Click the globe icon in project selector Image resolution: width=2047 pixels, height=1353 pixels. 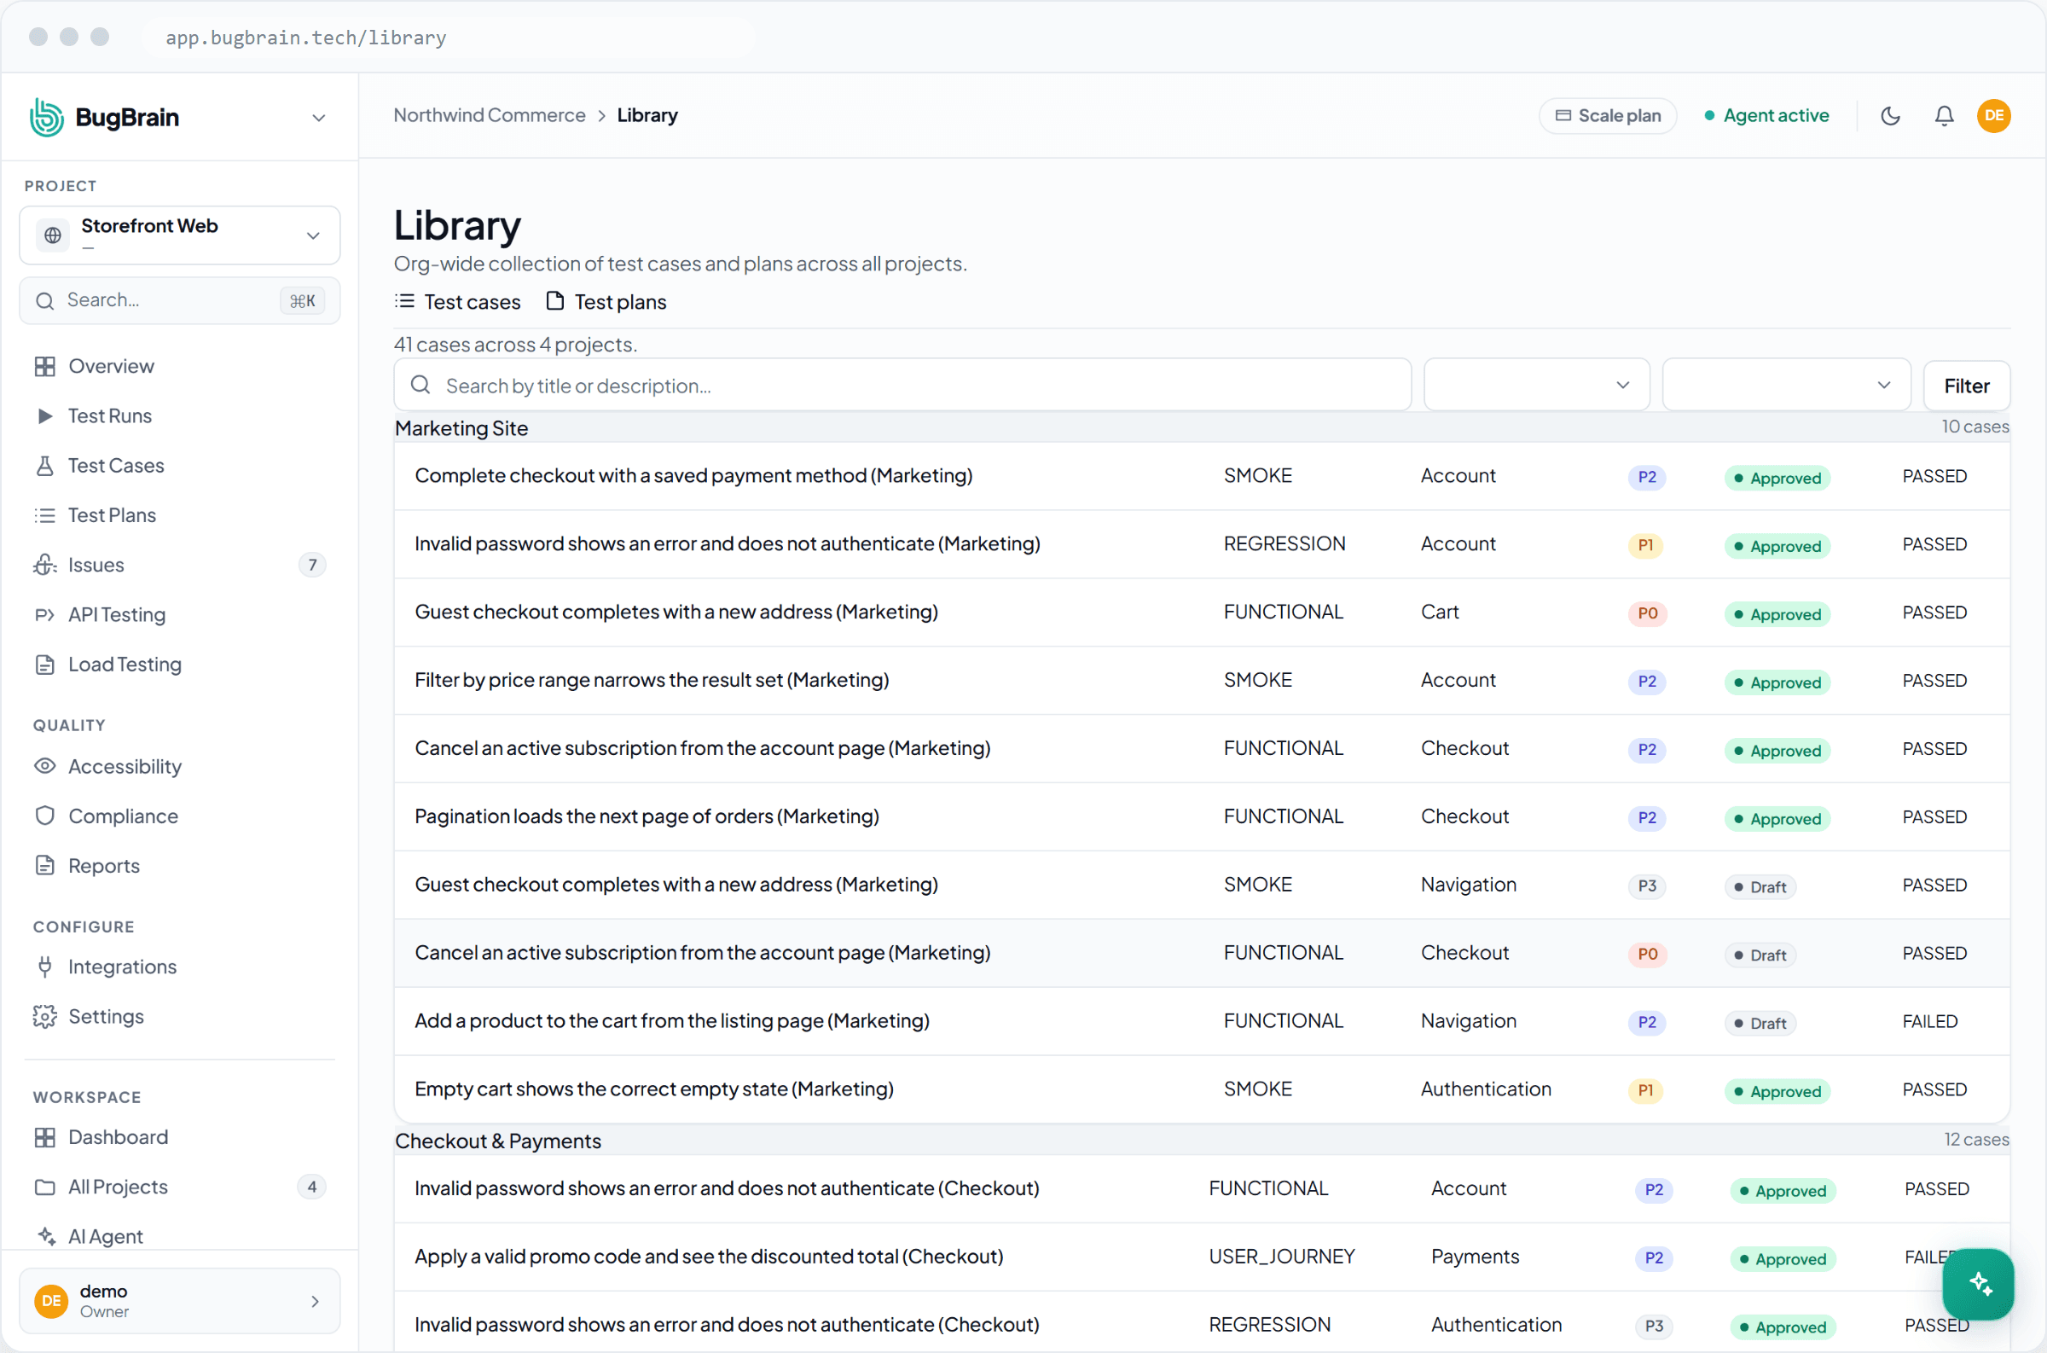(x=53, y=235)
